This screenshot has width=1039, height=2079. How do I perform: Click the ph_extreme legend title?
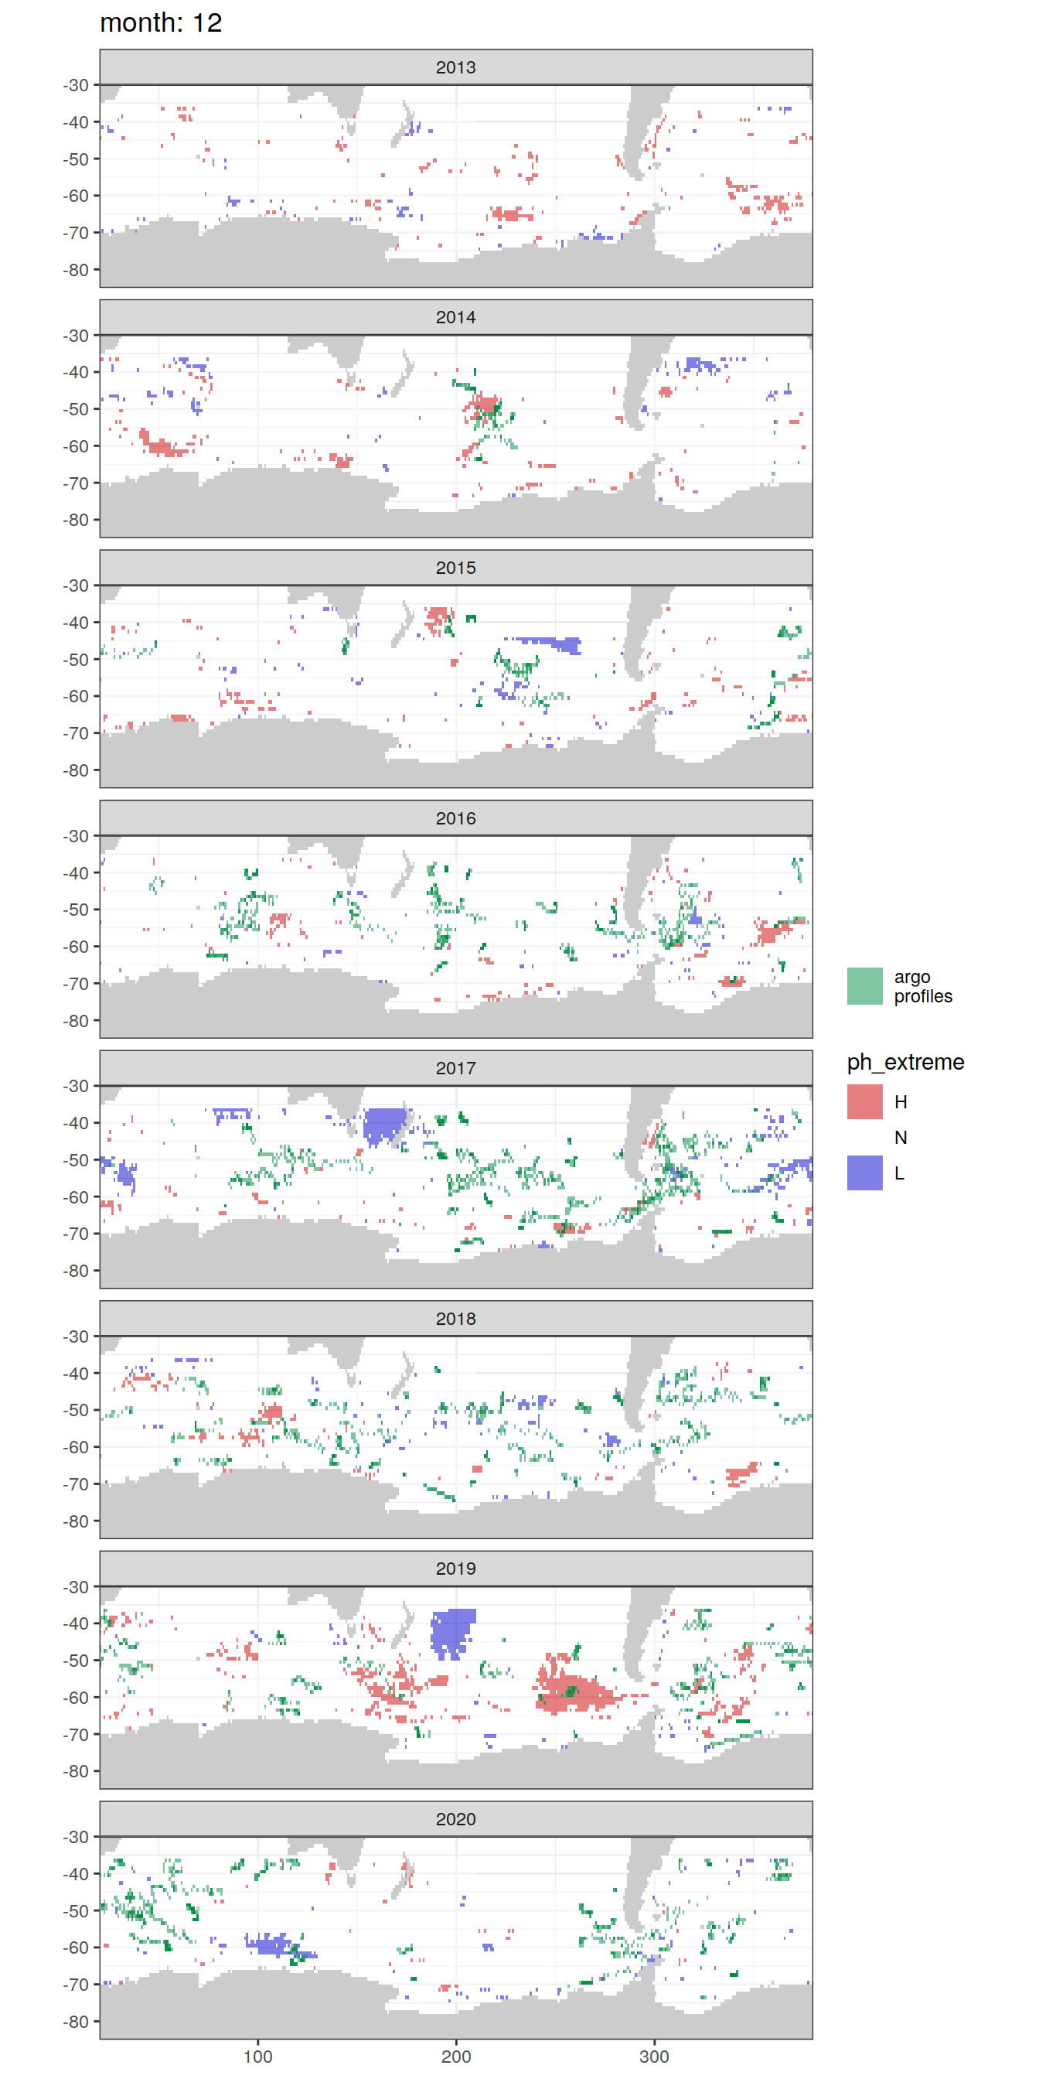click(x=905, y=1061)
